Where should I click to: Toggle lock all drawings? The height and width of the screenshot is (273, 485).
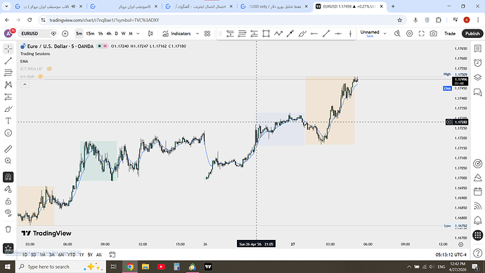(8, 201)
